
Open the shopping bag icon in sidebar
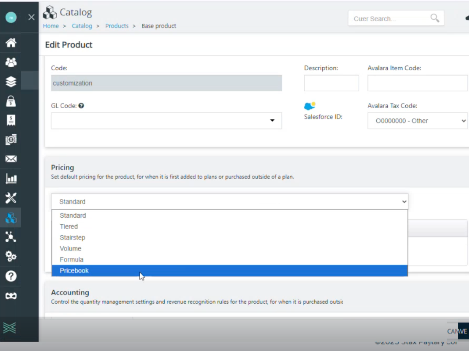click(11, 101)
